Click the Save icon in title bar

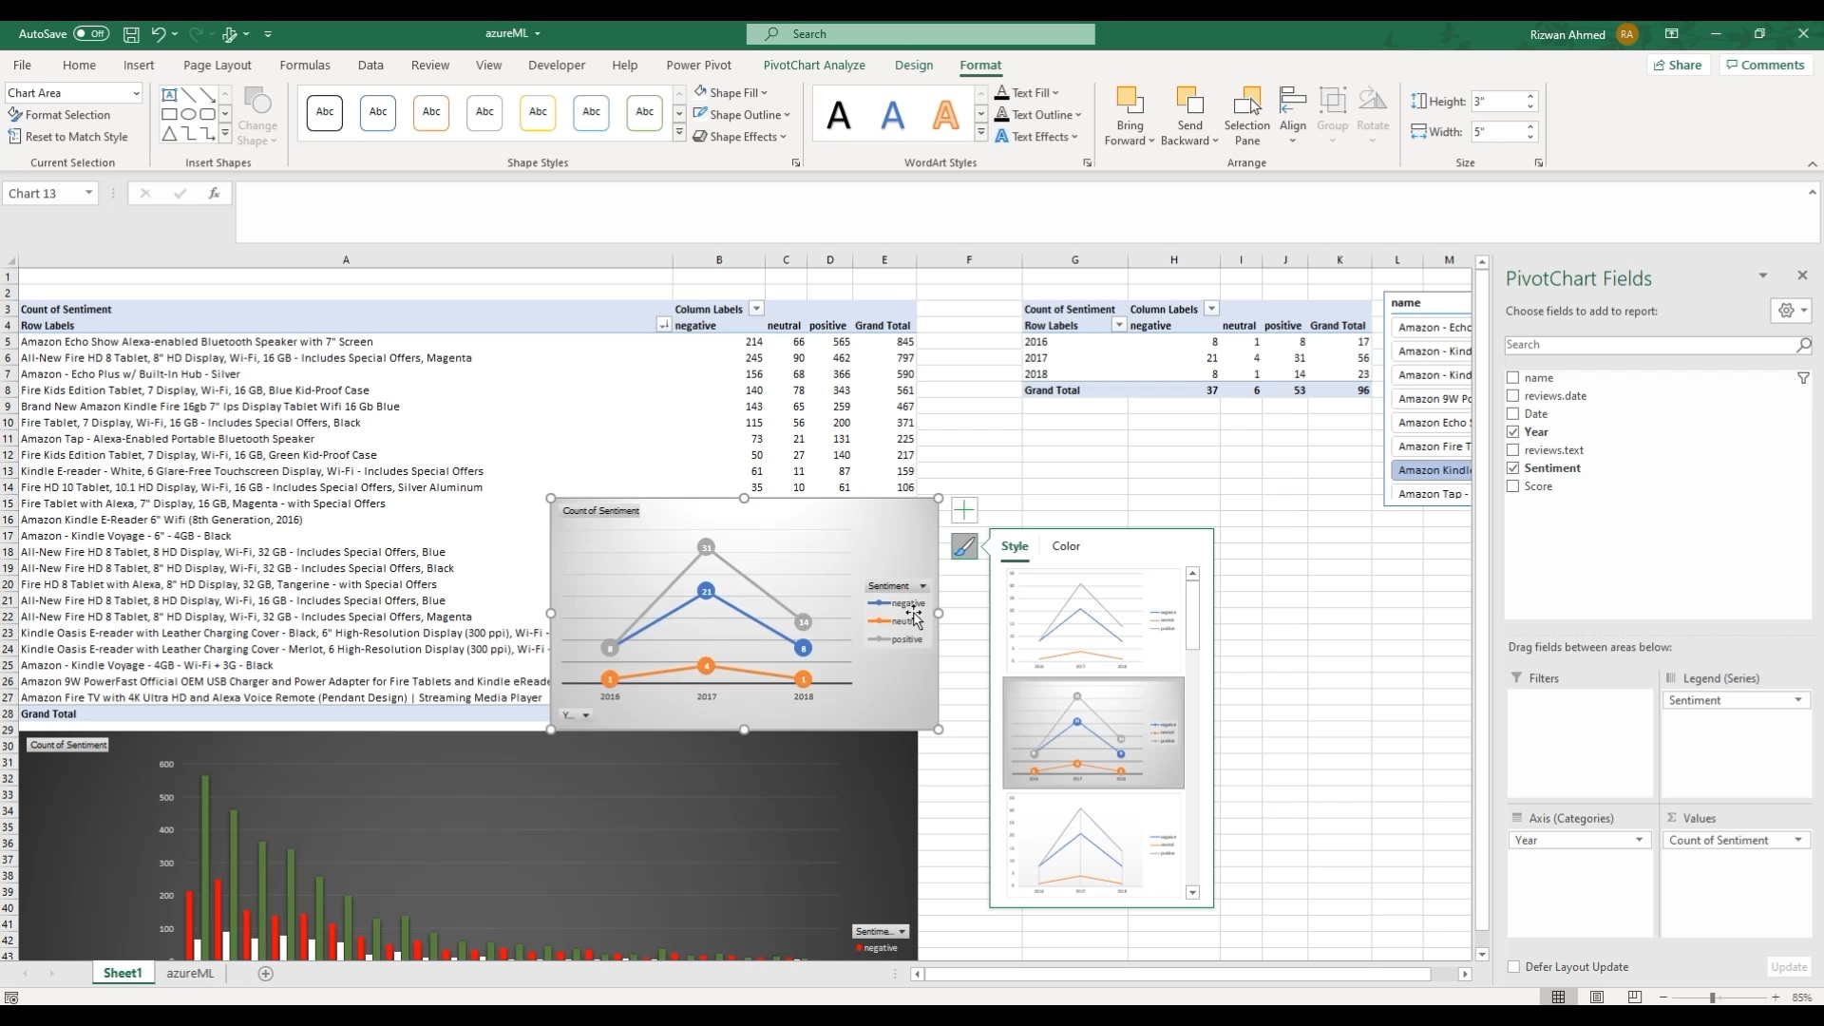131,34
